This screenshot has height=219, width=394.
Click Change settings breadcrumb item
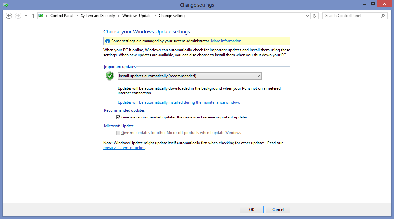[172, 15]
